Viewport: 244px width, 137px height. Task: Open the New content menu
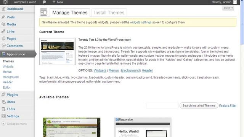[x=58, y=2]
